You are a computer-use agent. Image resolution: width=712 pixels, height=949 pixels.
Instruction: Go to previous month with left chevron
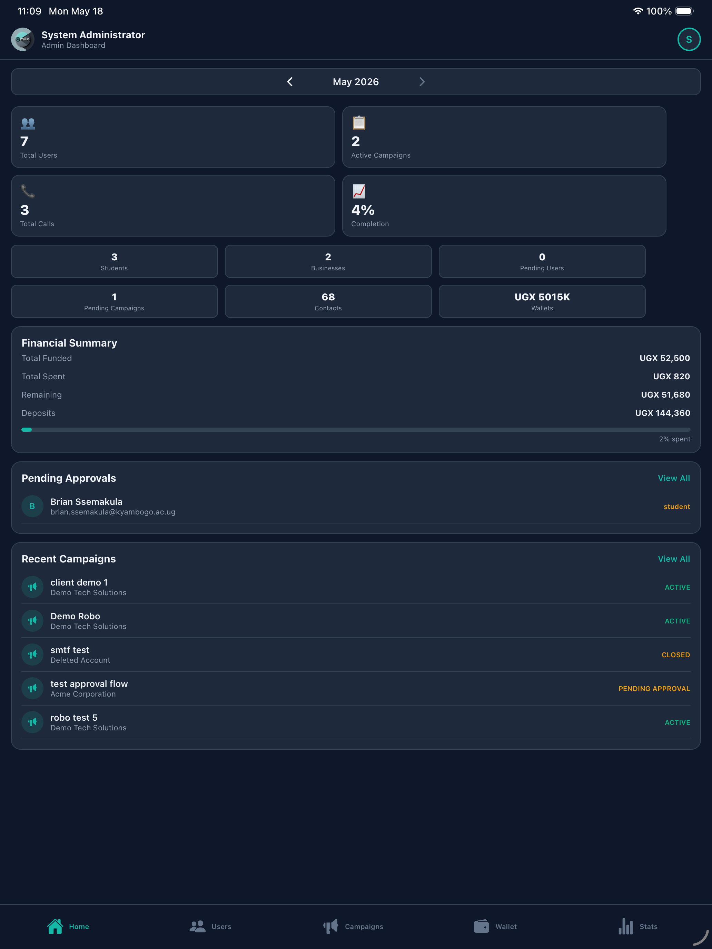pyautogui.click(x=290, y=81)
